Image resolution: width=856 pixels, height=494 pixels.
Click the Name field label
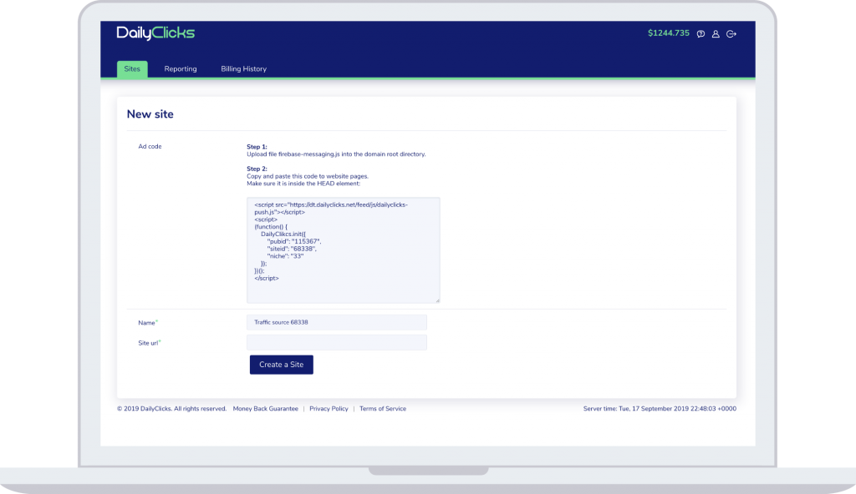(147, 322)
